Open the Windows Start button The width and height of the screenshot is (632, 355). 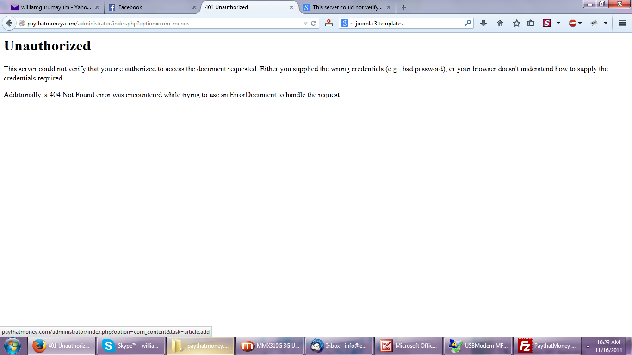pyautogui.click(x=12, y=345)
